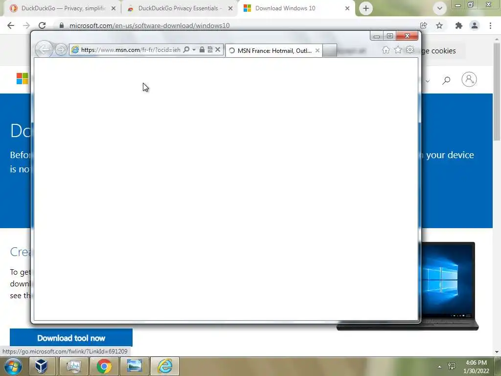The height and width of the screenshot is (376, 501).
Task: Open a new Chrome tab with plus button
Action: pos(366,8)
